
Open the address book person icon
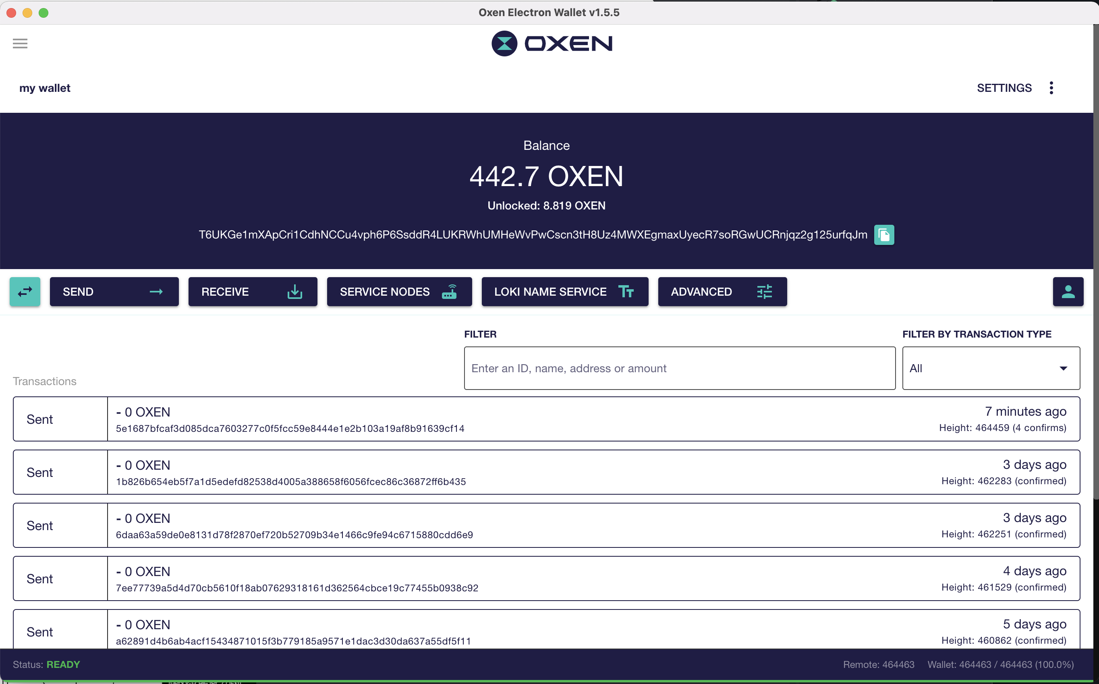point(1068,292)
